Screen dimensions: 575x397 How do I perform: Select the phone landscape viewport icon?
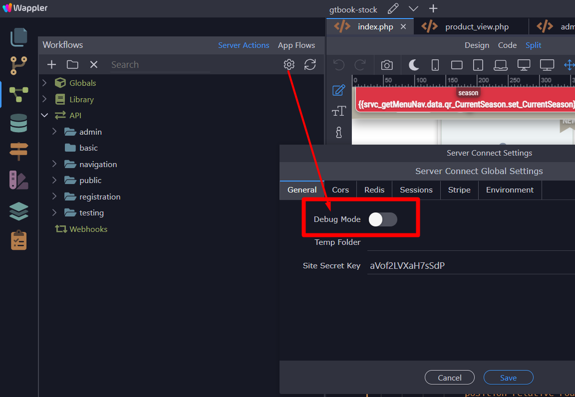pos(457,65)
